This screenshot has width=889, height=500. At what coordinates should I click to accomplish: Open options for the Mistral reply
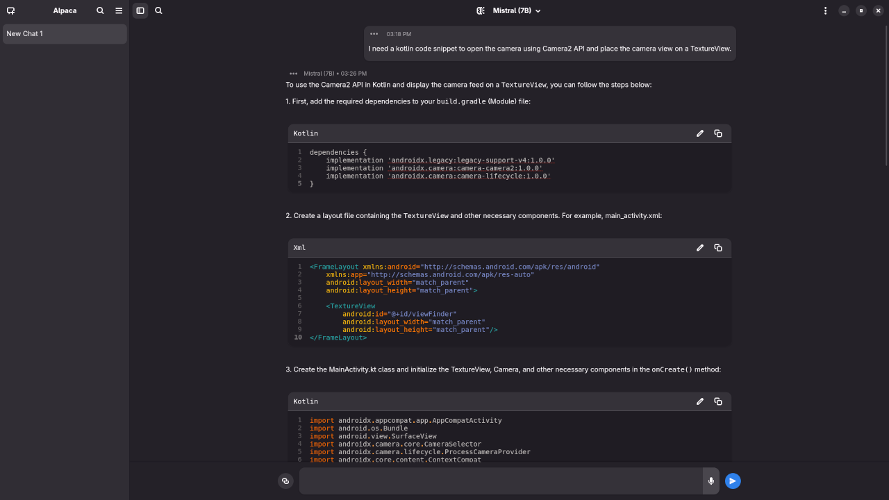(x=293, y=74)
